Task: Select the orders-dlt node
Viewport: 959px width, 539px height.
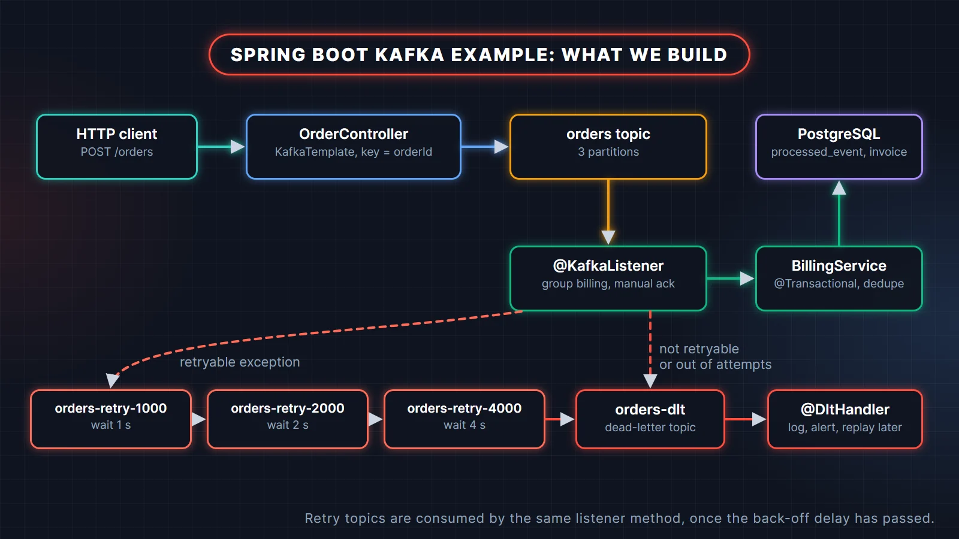Action: (650, 419)
